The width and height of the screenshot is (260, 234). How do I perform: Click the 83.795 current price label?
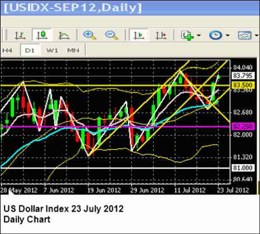(243, 76)
